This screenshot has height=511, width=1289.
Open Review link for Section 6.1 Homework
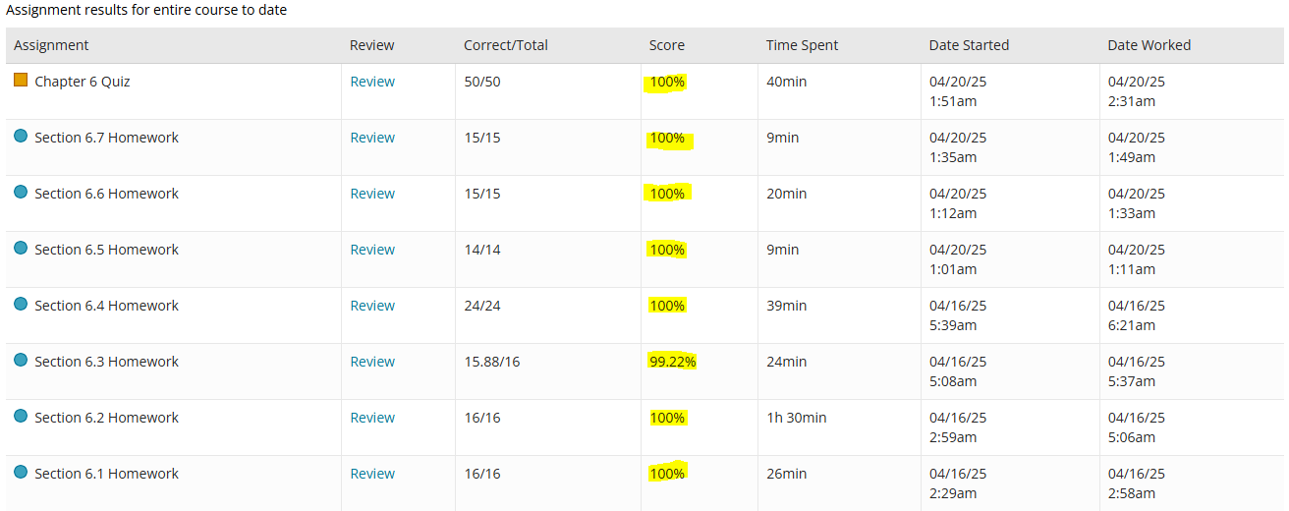[372, 474]
